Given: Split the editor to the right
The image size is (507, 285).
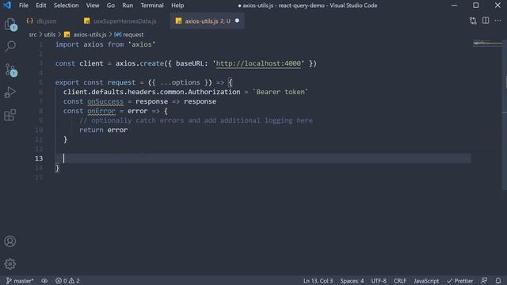Looking at the screenshot, I should [486, 21].
